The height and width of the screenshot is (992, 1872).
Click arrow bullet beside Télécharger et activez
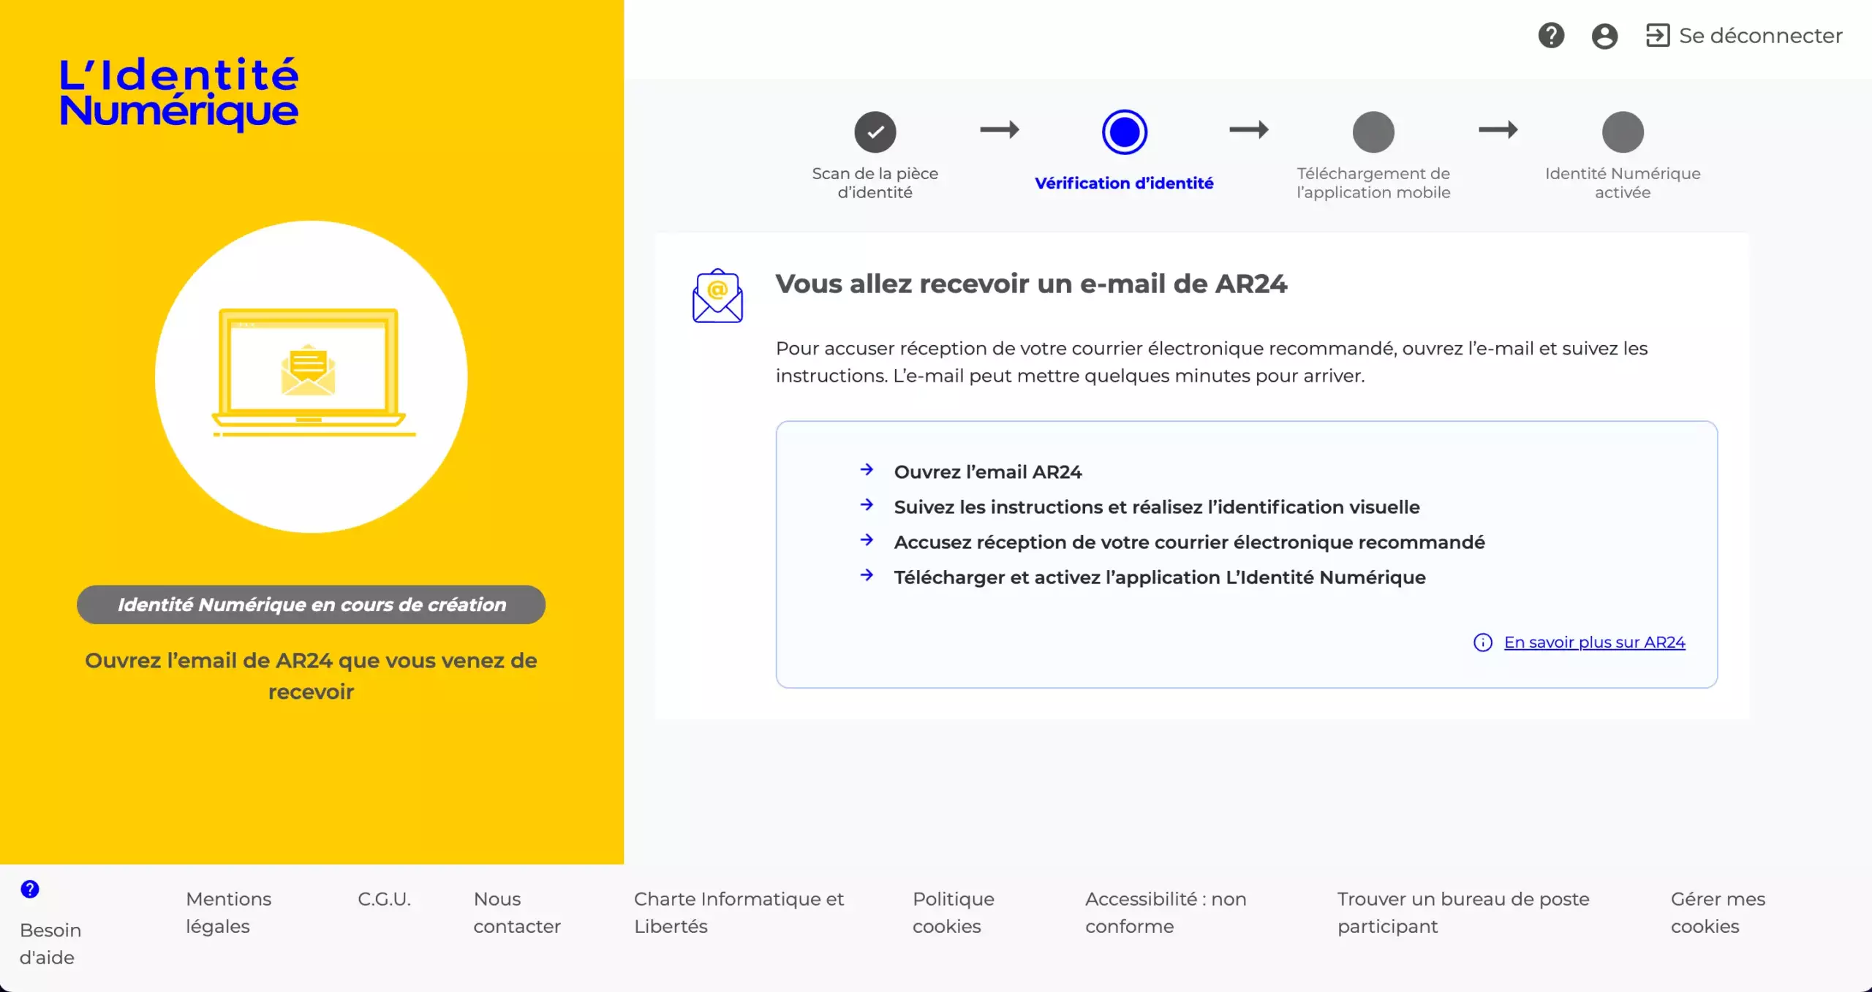[867, 575]
